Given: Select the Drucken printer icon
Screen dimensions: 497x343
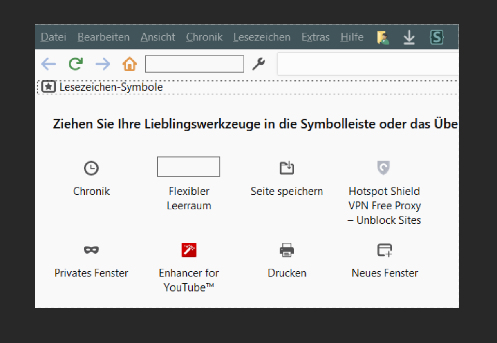Looking at the screenshot, I should click(287, 249).
